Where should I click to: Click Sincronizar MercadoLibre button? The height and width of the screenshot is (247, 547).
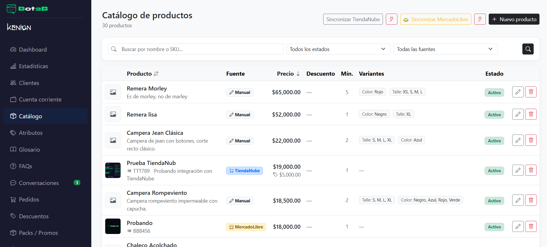pyautogui.click(x=436, y=19)
